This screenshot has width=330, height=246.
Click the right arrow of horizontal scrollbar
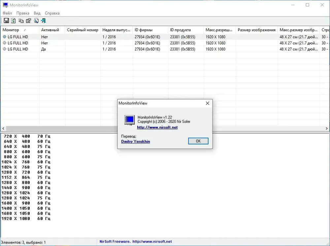[327, 128]
